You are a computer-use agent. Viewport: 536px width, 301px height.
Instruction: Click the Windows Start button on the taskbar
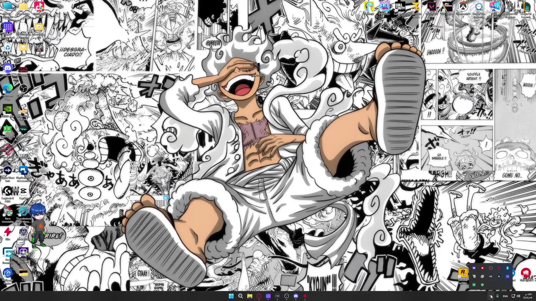click(231, 296)
